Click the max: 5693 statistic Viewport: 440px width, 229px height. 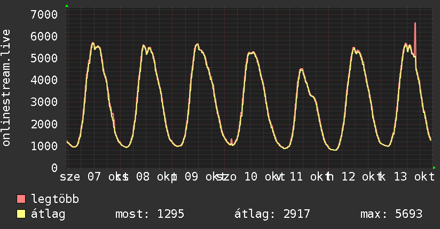pos(391,214)
